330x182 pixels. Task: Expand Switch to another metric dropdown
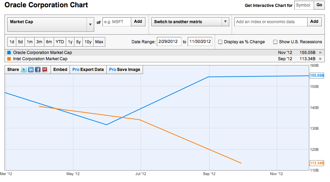click(x=190, y=22)
